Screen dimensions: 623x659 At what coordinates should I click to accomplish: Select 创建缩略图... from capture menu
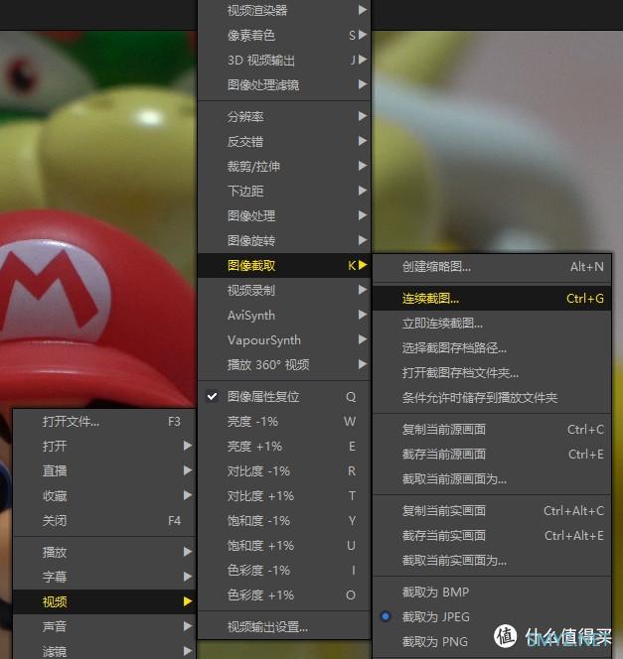tap(436, 266)
